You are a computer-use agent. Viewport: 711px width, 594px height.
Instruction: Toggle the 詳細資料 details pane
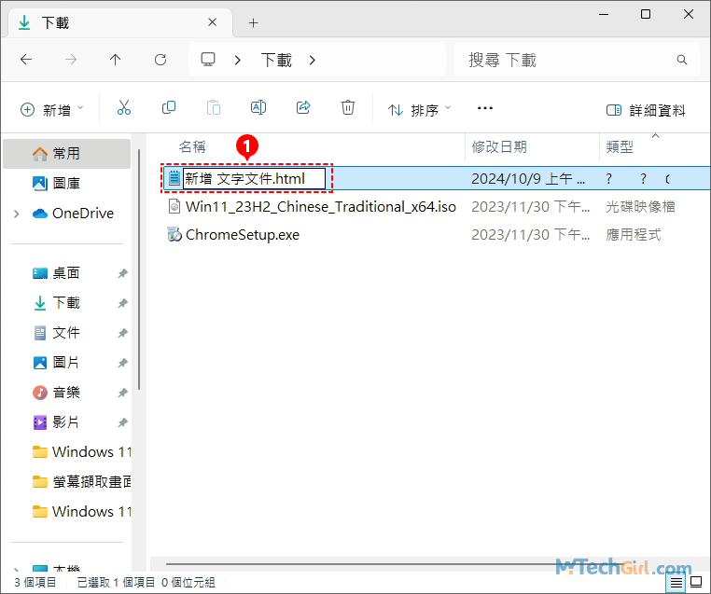(646, 110)
